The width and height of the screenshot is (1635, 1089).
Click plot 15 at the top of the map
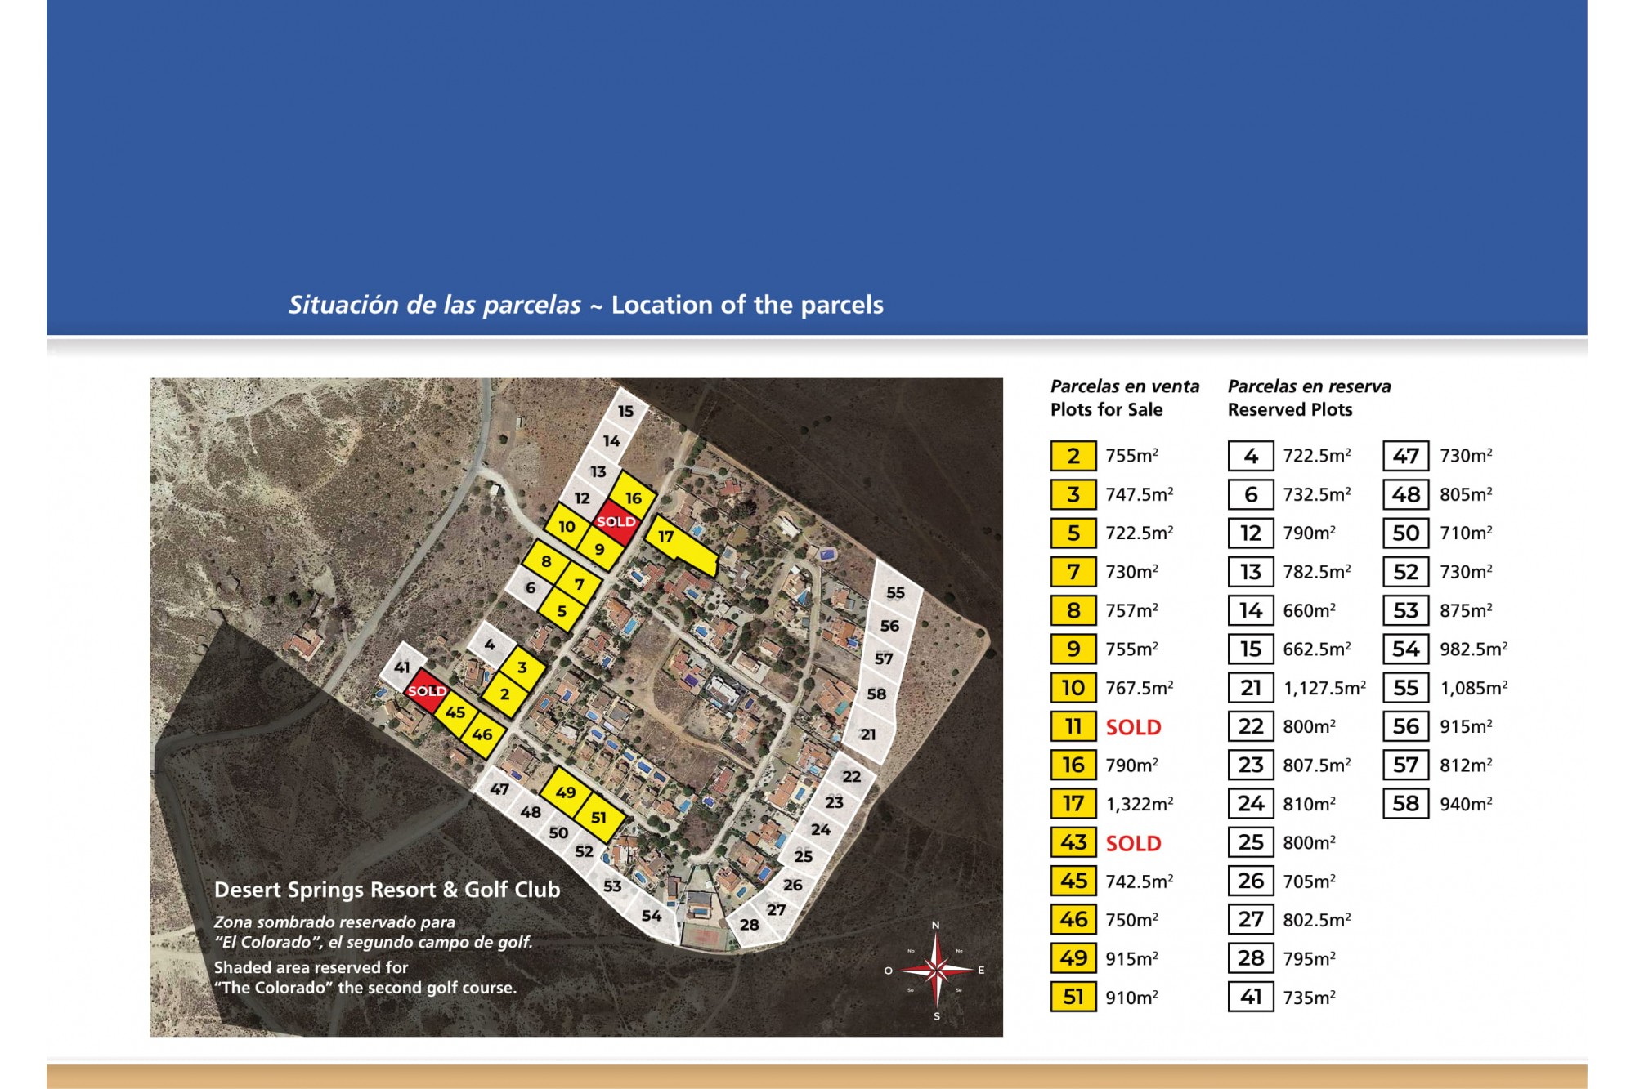click(x=625, y=411)
